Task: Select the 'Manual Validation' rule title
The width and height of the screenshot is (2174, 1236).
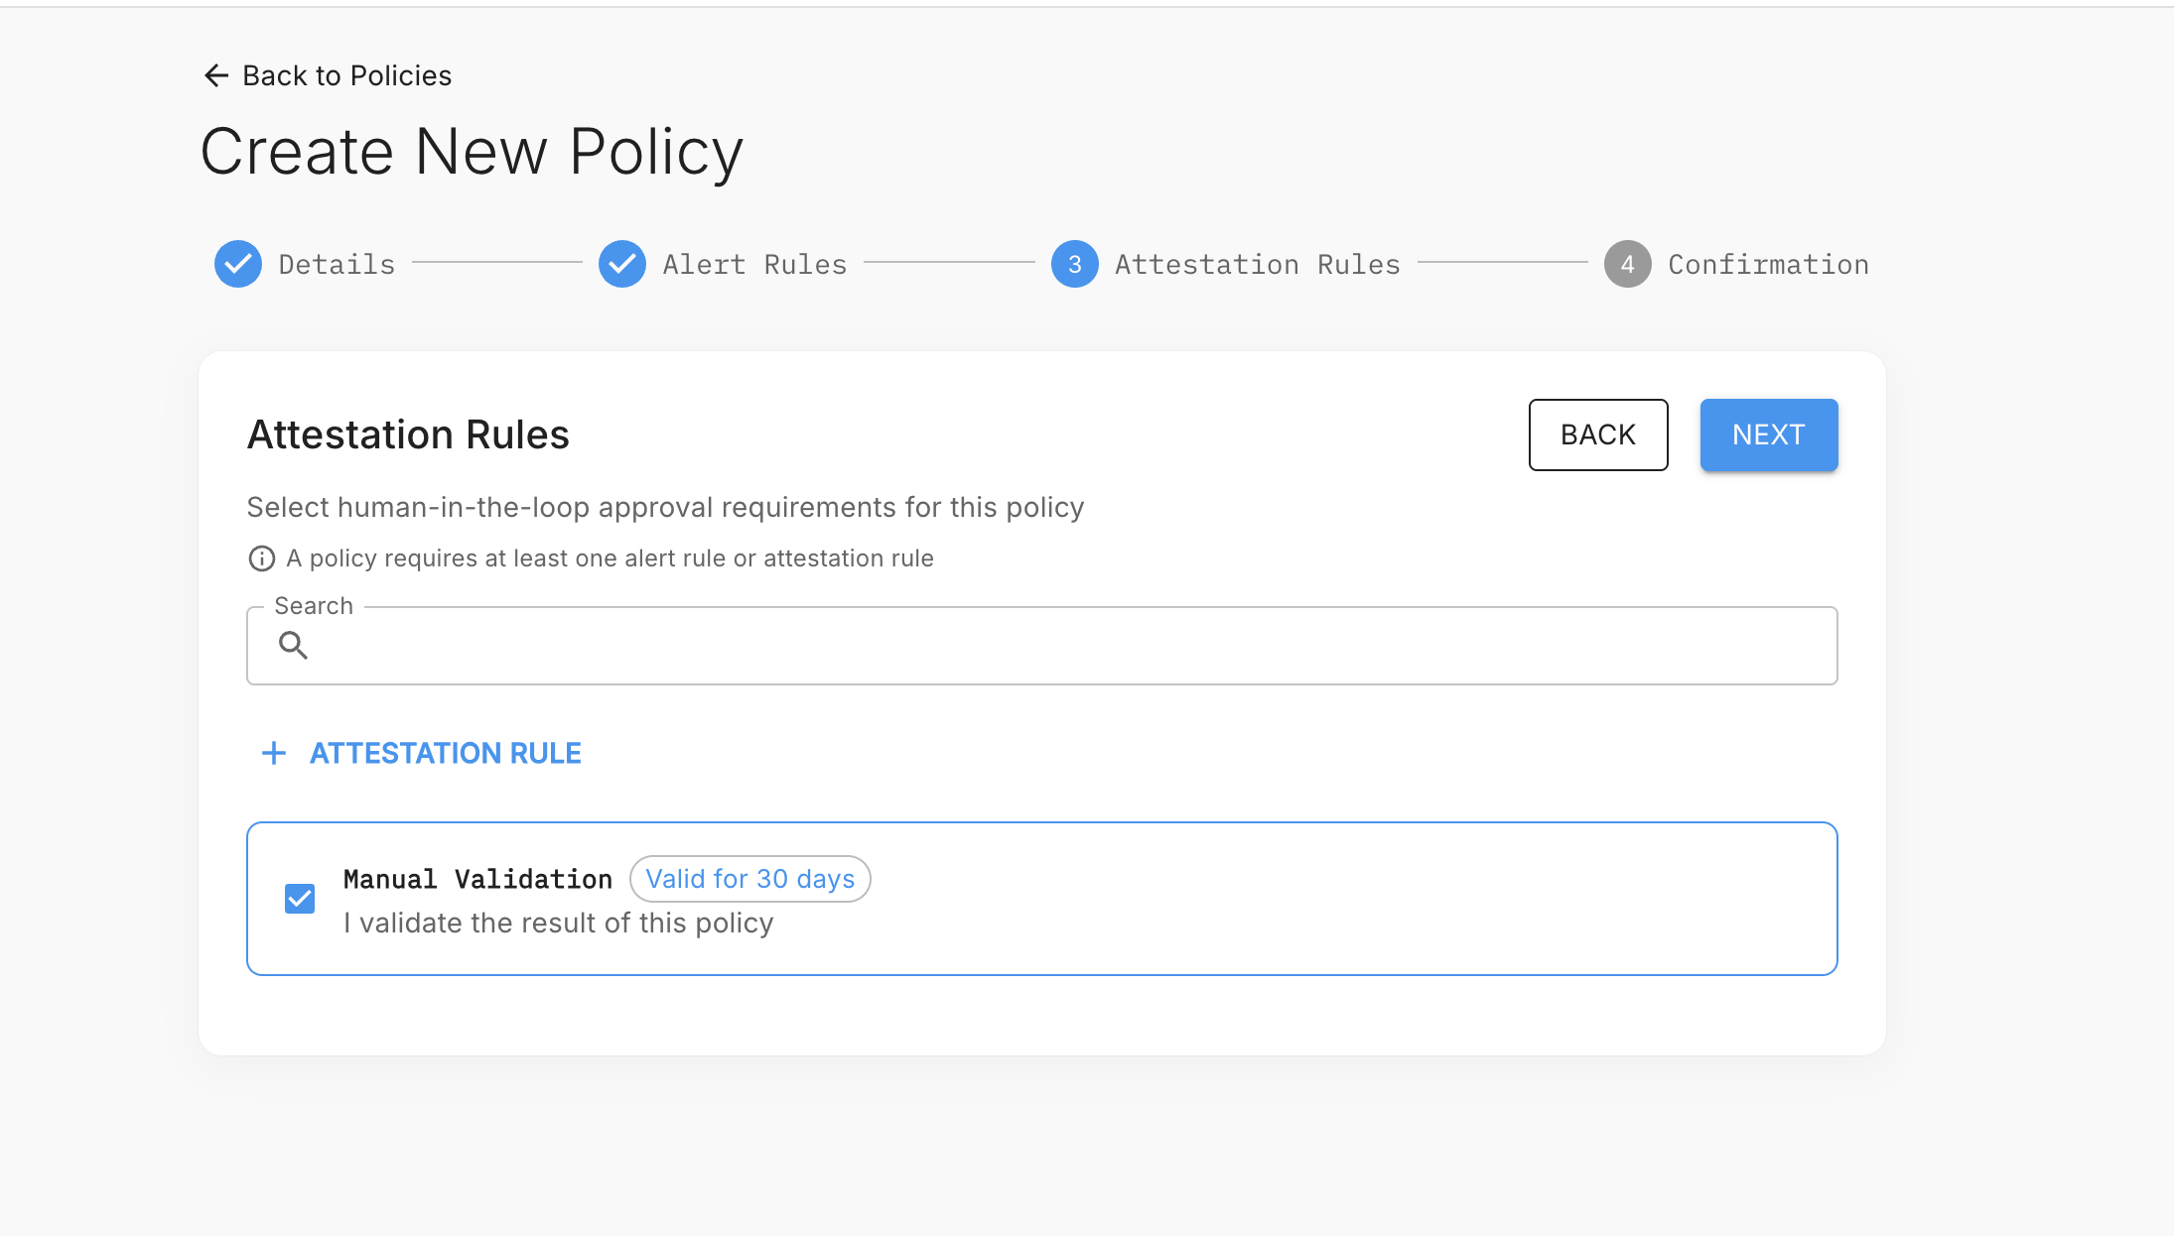Action: click(x=477, y=880)
